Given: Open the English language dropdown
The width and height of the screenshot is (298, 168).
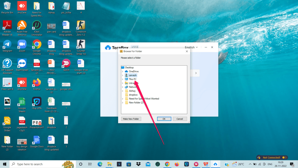Looking at the screenshot, I should 191,47.
